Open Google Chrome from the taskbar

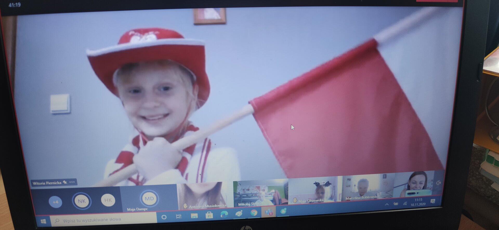tap(254, 213)
